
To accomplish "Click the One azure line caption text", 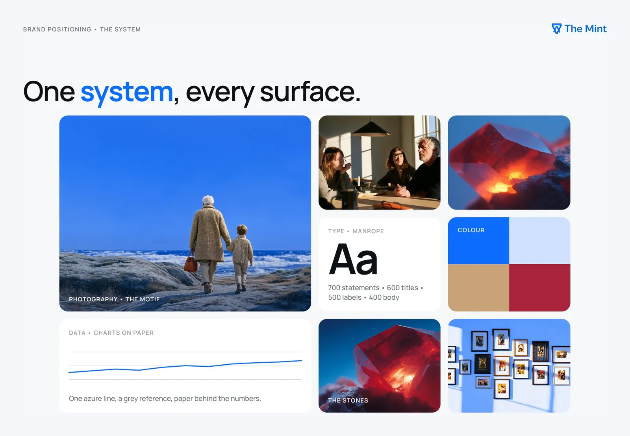I will pos(165,399).
